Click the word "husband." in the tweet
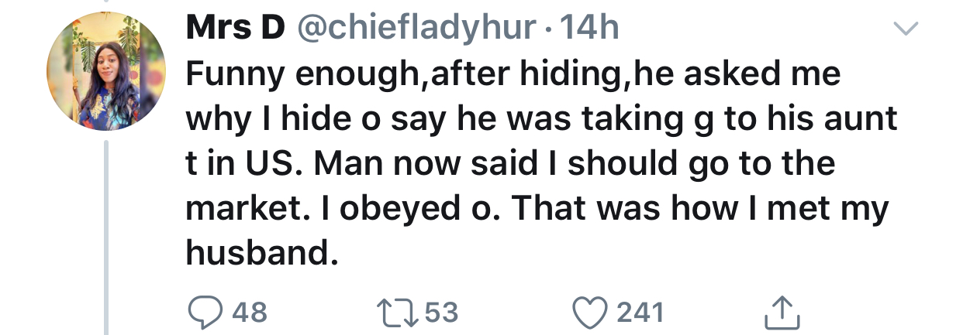 pyautogui.click(x=261, y=255)
